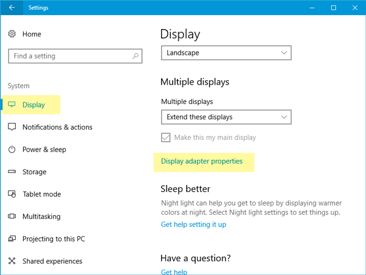This screenshot has height=275, width=366.
Task: Click the Projecting to this PC icon
Action: [12, 238]
